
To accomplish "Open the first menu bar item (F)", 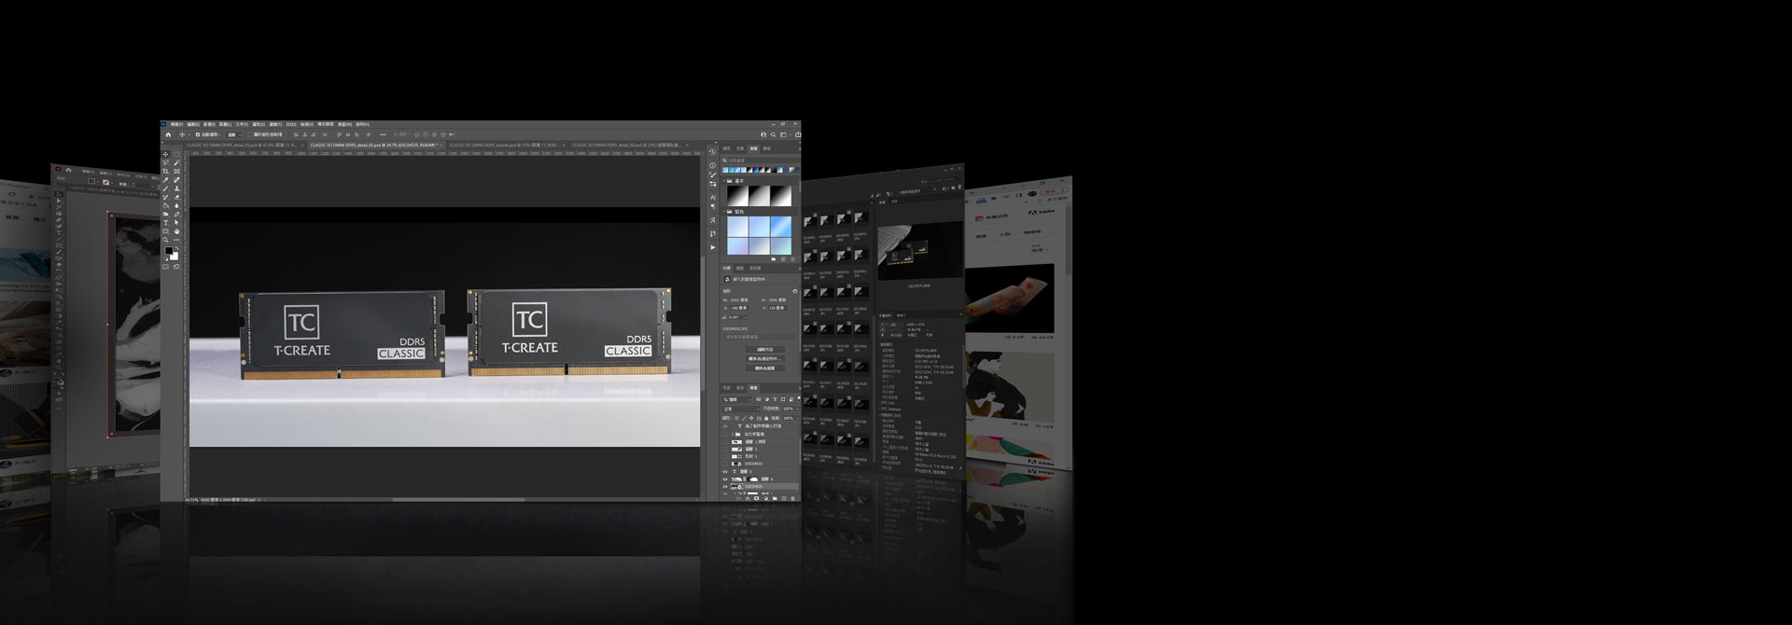I will (176, 124).
